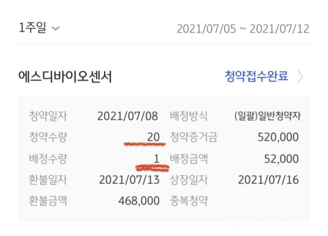
Task: Click the 청약수량 label
Action: [48, 137]
